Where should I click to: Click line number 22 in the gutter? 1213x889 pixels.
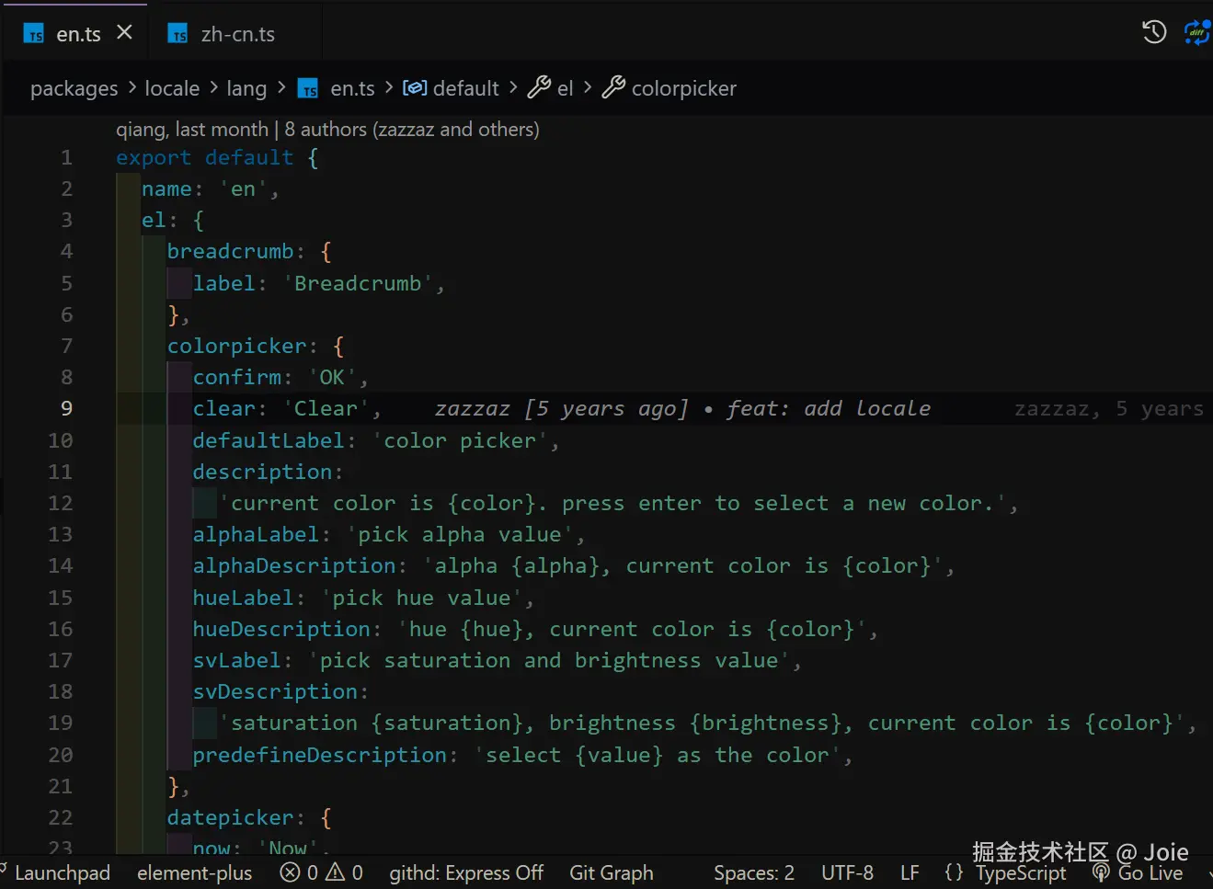[x=60, y=817]
